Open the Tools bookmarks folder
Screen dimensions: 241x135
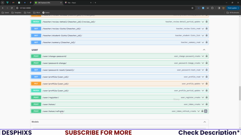pos(27,12)
